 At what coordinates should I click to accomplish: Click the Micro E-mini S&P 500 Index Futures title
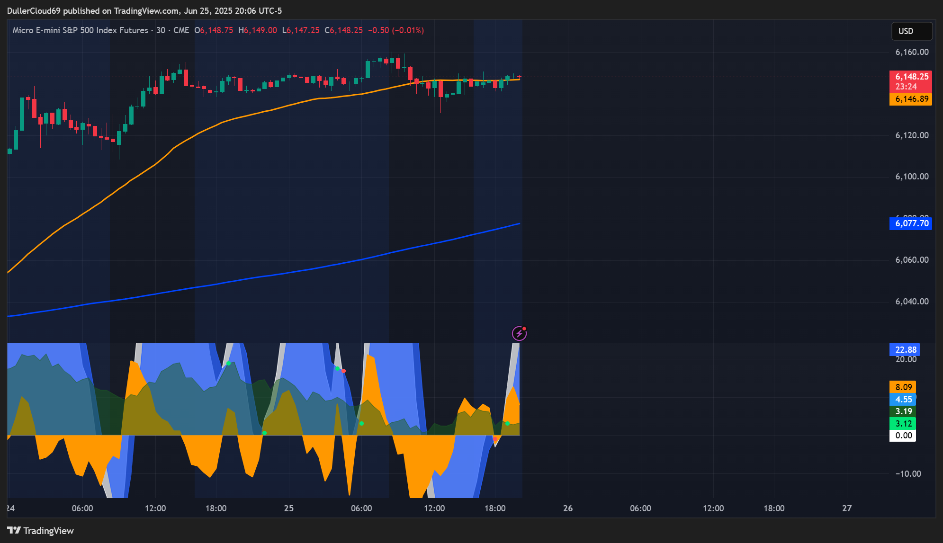click(80, 30)
